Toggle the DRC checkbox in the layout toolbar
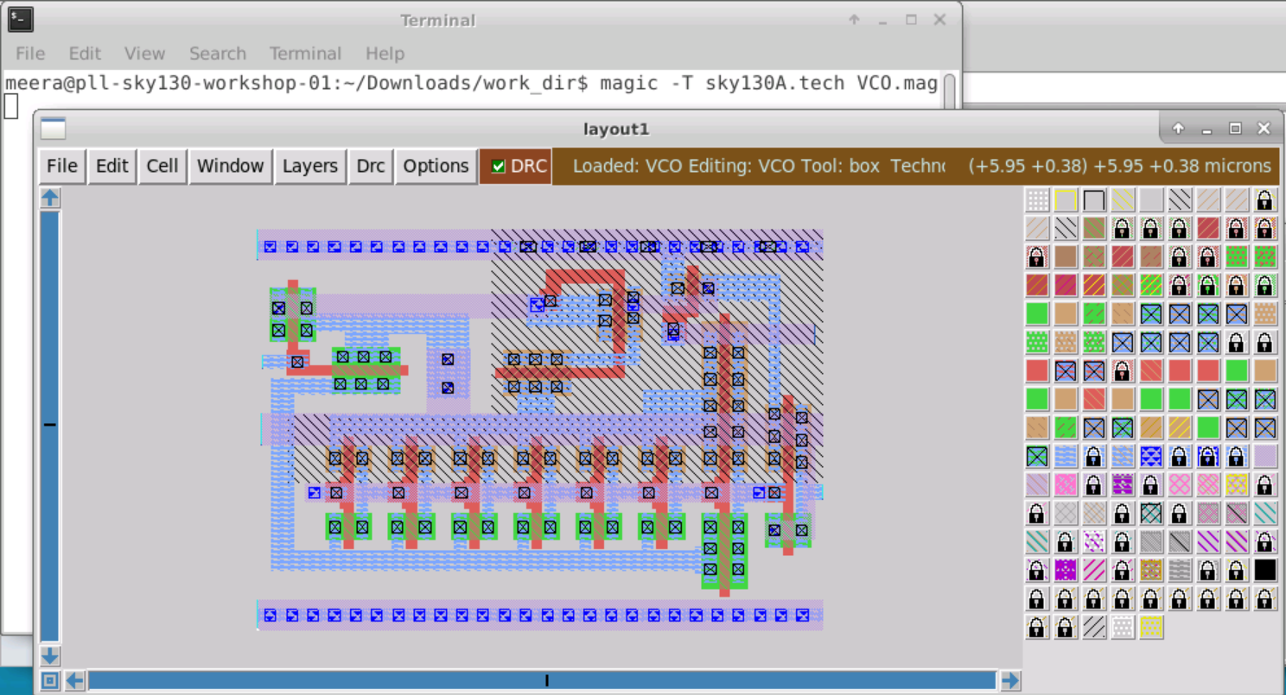 coord(500,165)
